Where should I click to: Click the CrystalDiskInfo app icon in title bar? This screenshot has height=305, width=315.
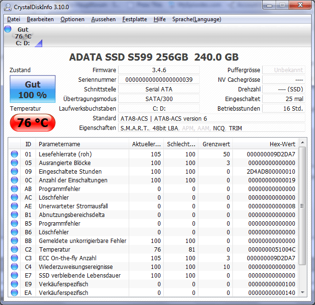(x=8, y=7)
